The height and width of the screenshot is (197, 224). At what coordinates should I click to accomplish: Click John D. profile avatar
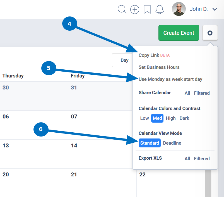[x=179, y=9]
